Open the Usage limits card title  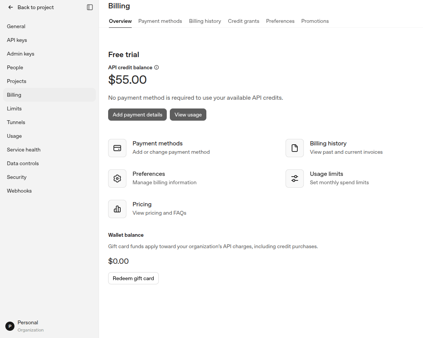pos(326,174)
